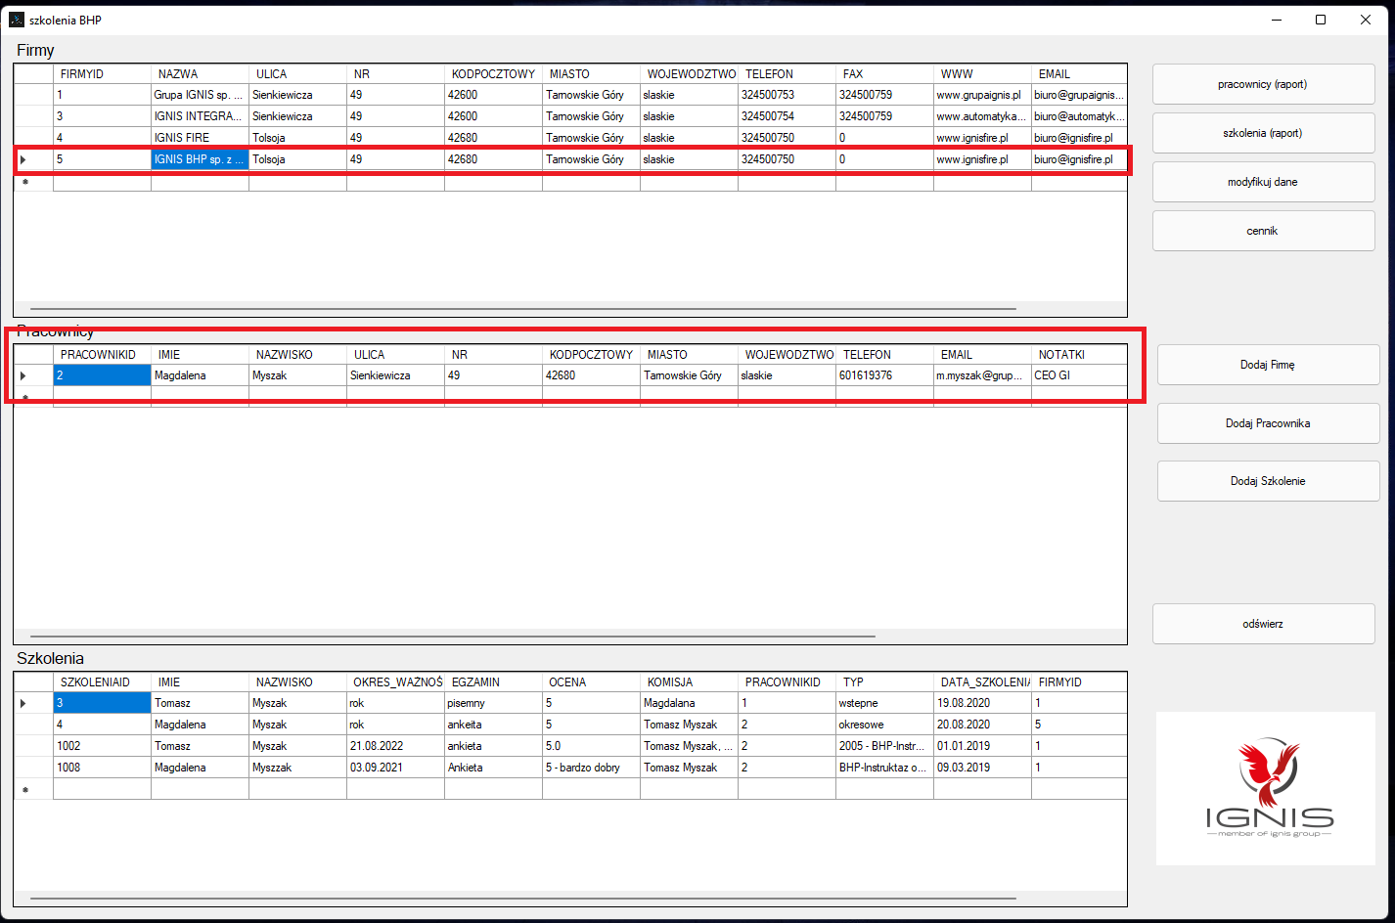
Task: Open the 'szkolenia (raport)' report
Action: click(1263, 133)
